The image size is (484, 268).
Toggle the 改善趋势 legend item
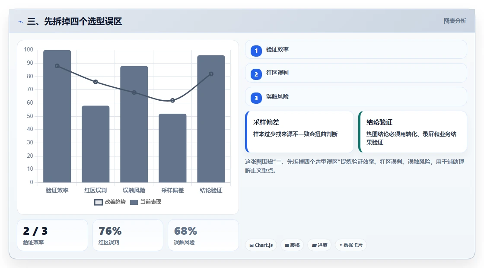click(x=110, y=202)
